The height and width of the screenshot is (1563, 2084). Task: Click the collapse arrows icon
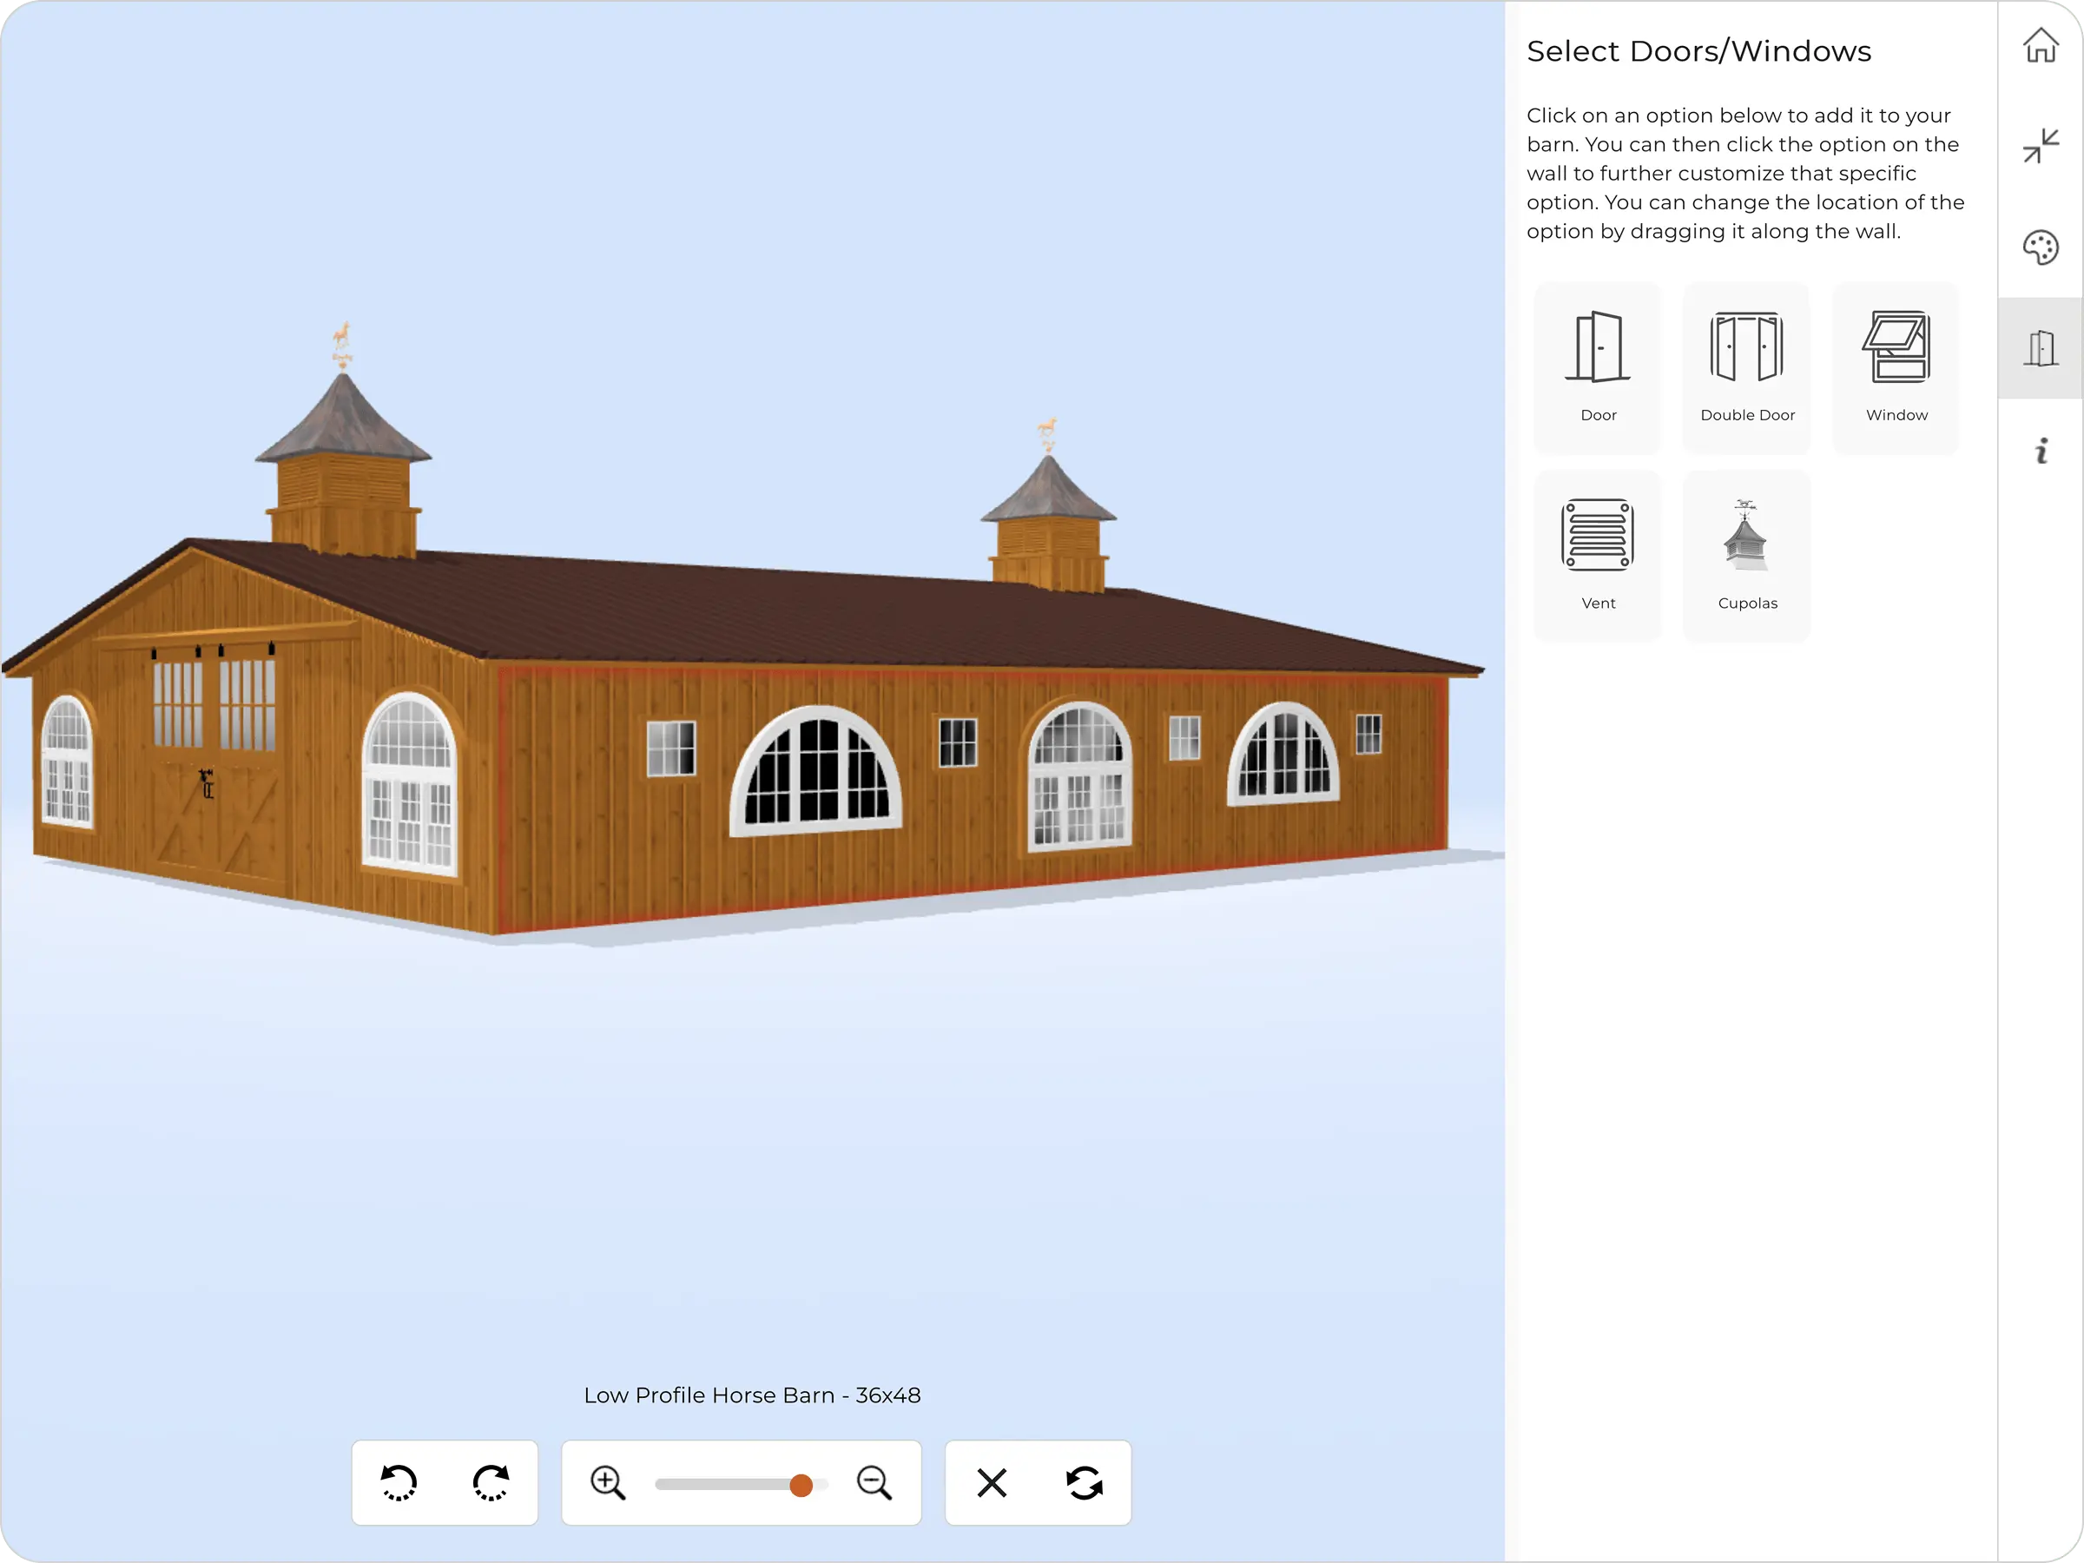point(2040,146)
